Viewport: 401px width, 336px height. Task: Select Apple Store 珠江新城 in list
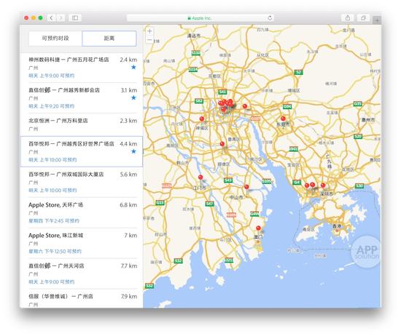82,243
